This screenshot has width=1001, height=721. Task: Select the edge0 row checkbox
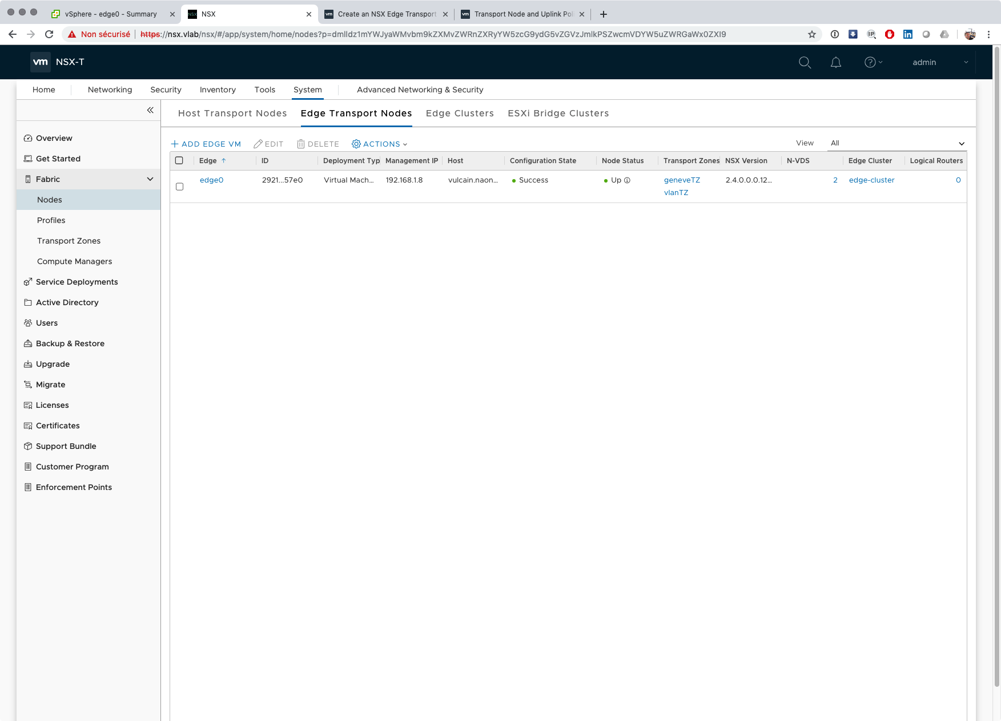[179, 187]
